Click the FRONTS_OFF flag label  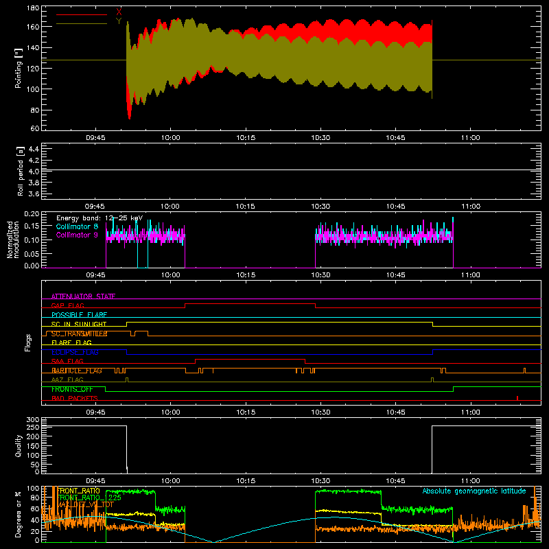coord(72,389)
